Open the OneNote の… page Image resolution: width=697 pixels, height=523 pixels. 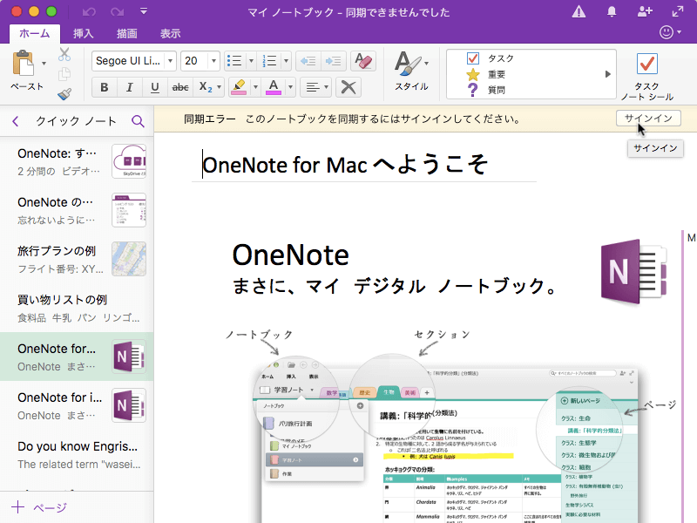[x=77, y=210]
